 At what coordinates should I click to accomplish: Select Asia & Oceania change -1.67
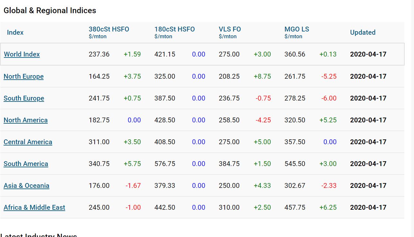point(133,186)
